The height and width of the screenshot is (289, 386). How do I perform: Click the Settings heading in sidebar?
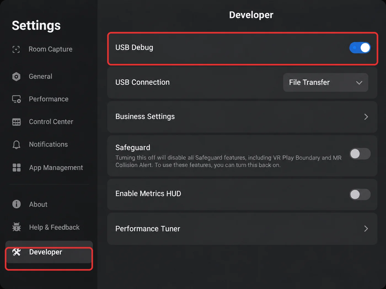pyautogui.click(x=36, y=26)
